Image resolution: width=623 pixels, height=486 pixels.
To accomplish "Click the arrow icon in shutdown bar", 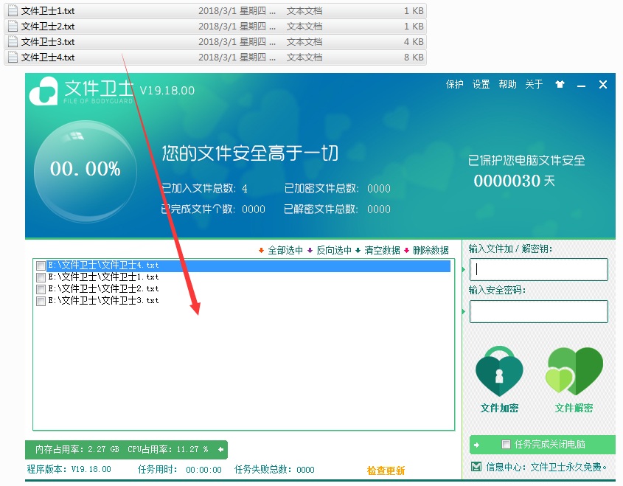I will click(477, 445).
